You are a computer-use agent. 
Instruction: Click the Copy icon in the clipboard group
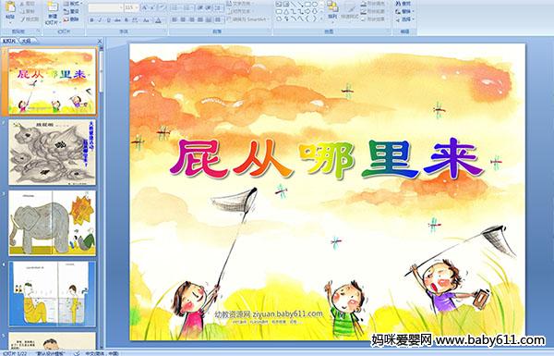click(22, 12)
